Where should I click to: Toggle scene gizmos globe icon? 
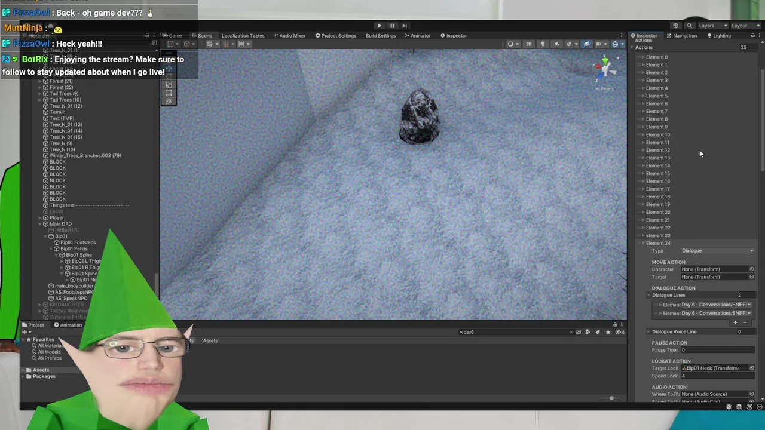pyautogui.click(x=616, y=44)
